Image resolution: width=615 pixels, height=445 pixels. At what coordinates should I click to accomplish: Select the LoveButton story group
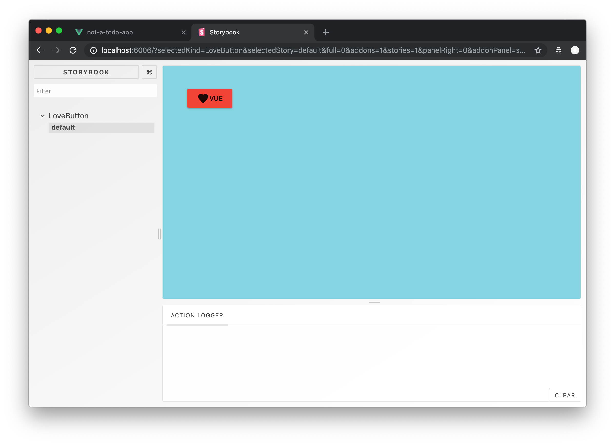(x=69, y=116)
